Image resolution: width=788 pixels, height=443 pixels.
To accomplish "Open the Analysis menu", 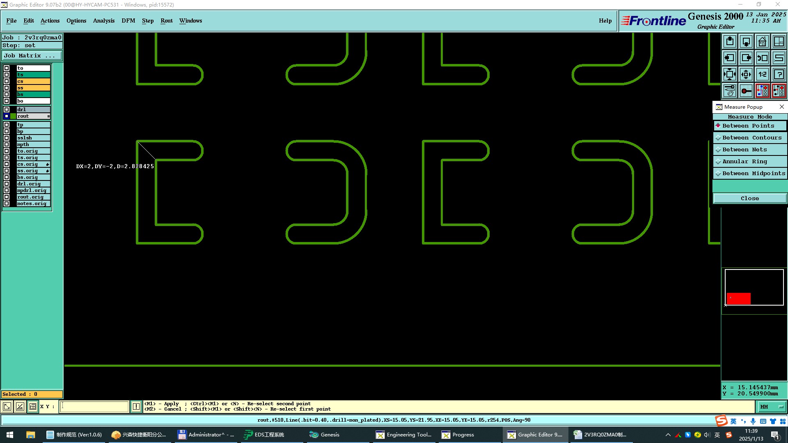I will pos(103,21).
